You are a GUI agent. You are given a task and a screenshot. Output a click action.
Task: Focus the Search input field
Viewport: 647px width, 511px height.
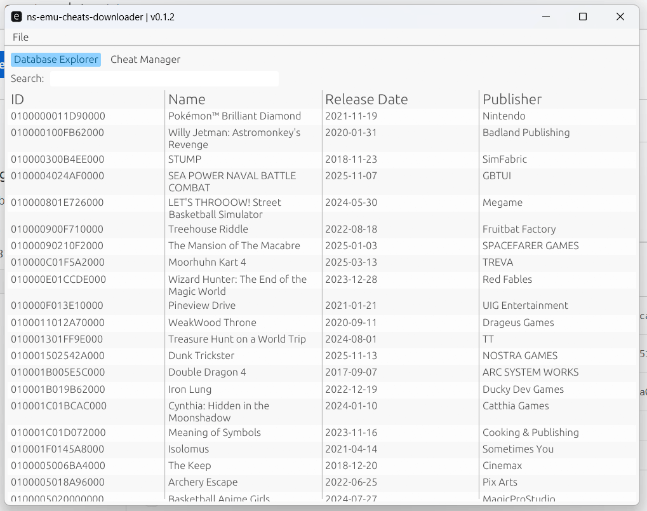tap(164, 78)
